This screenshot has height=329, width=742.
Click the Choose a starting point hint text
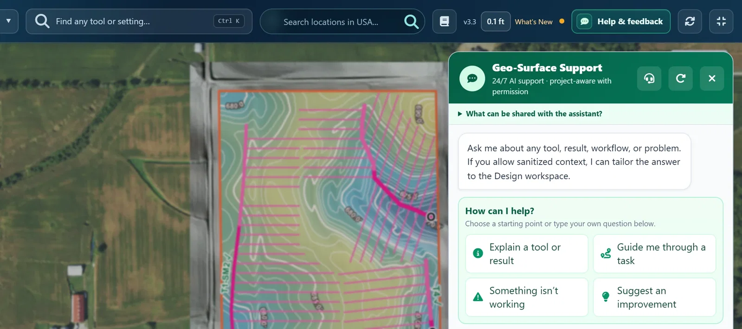tap(560, 224)
